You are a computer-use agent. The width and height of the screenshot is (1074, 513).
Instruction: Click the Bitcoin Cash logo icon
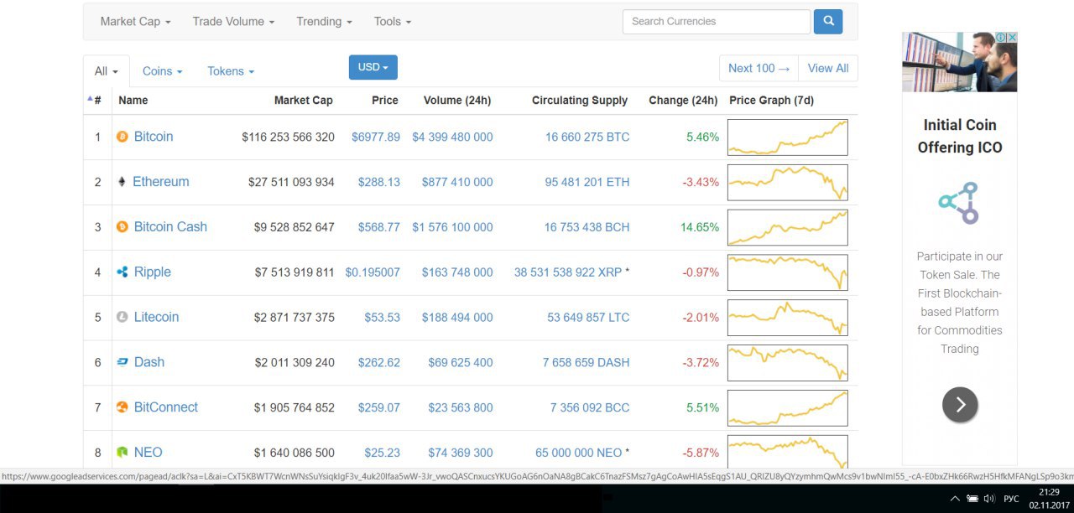click(x=123, y=227)
